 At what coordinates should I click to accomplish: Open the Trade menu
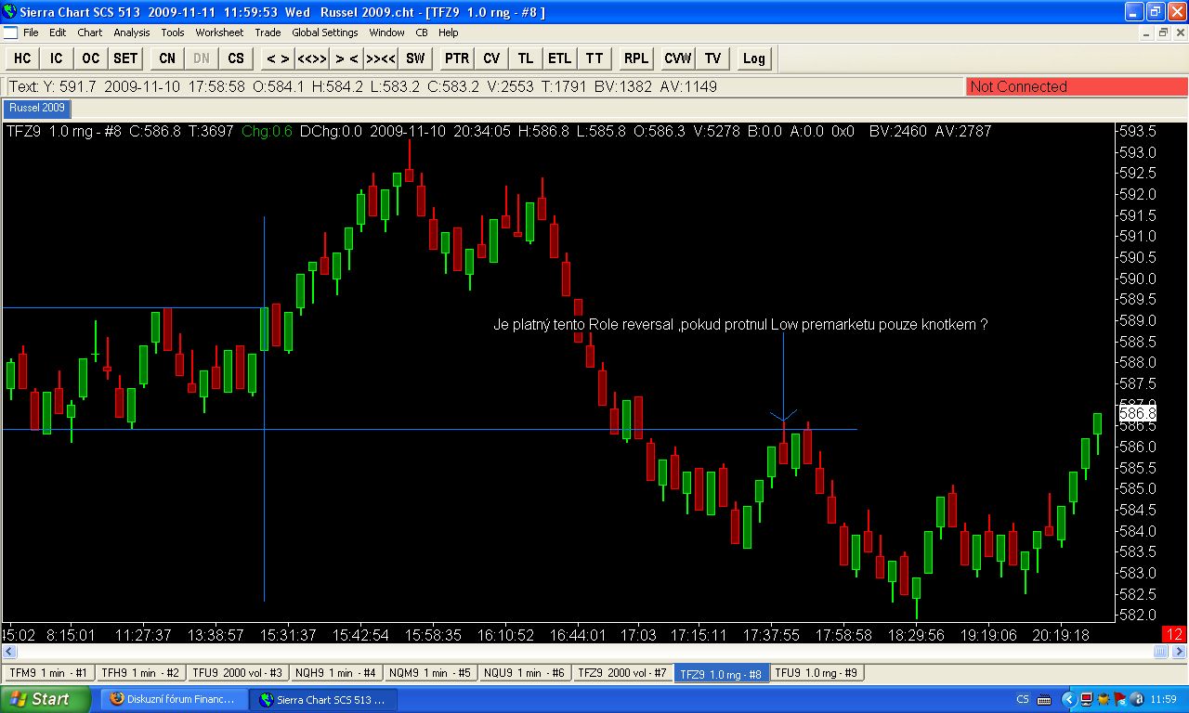[268, 32]
